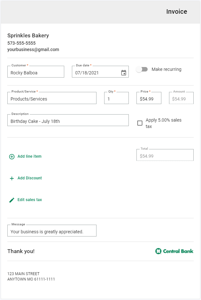Click the plus-circle icon beside Add line item

[12, 156]
